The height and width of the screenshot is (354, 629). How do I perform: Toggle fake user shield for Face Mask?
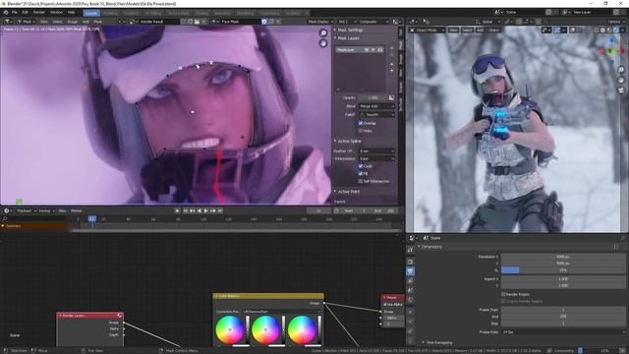(264, 22)
